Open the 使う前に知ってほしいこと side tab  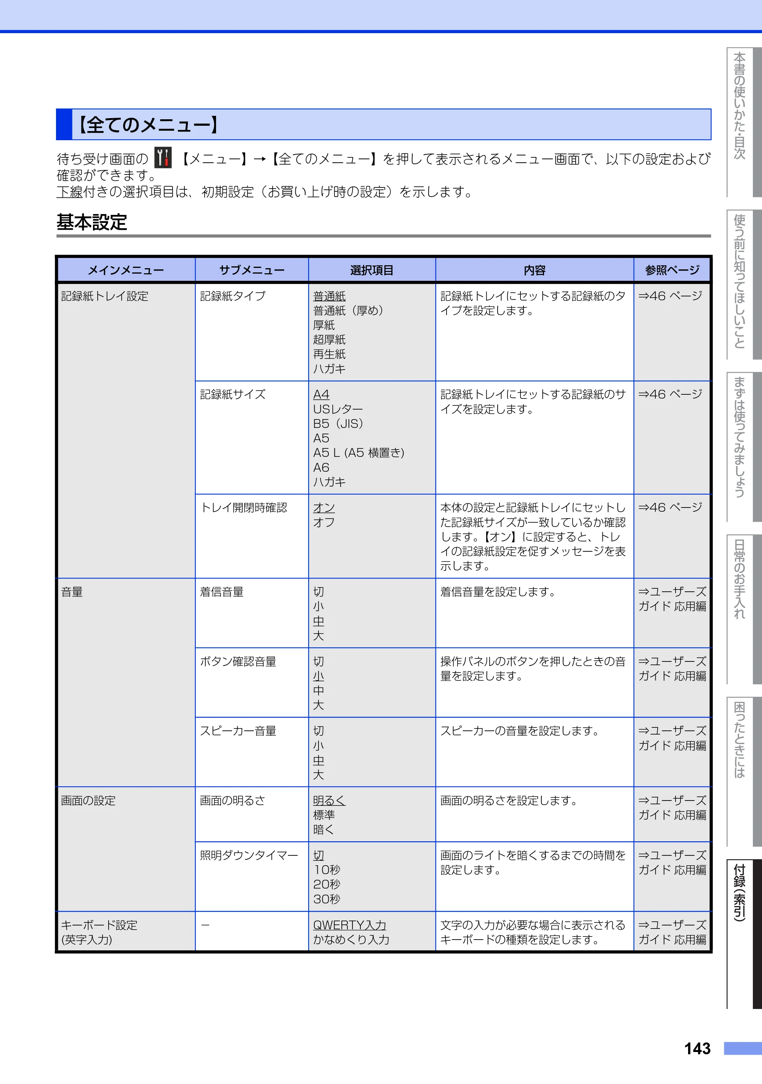point(744,284)
